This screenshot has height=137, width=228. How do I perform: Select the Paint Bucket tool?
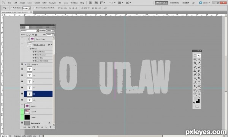199,74
